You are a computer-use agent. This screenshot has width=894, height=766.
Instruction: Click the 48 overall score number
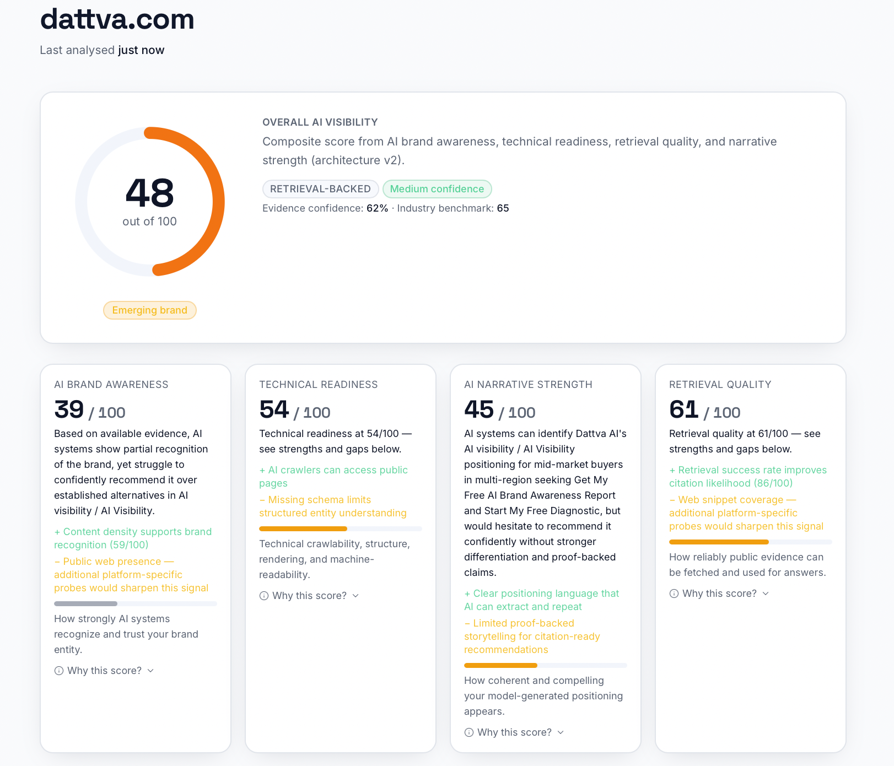(149, 193)
